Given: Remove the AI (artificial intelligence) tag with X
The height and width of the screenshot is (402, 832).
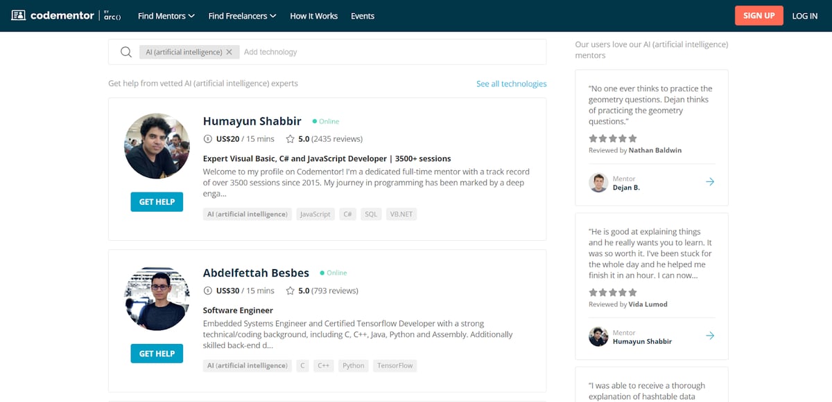Looking at the screenshot, I should point(229,52).
